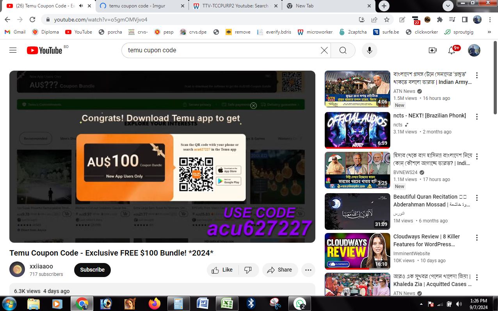Open the media control toolbar icon
Screen dimensions: 498x311
pos(452,20)
